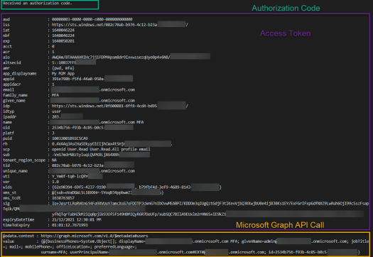Select the "user" value beside idtyp
This screenshot has height=257, width=373.
click(56, 111)
